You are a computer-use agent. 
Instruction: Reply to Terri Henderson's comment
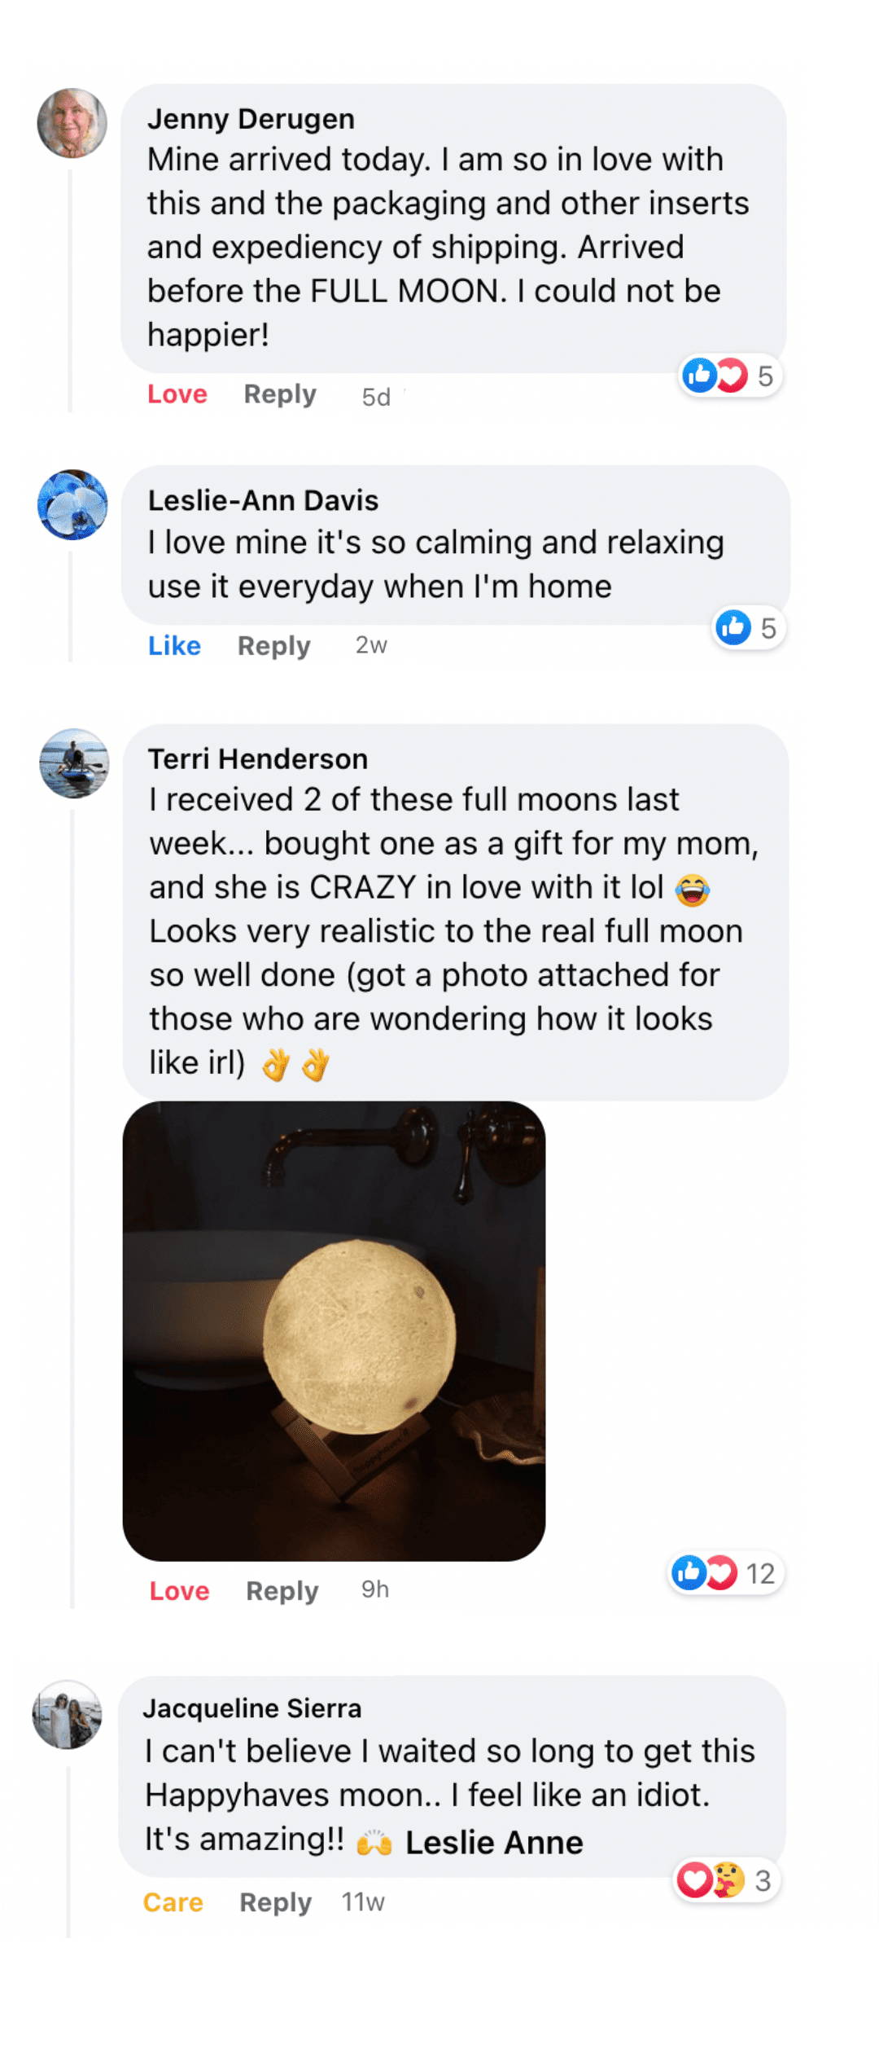coord(282,1591)
